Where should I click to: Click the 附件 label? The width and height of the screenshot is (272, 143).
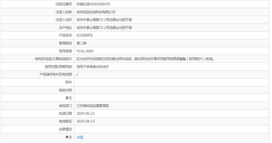(69, 82)
